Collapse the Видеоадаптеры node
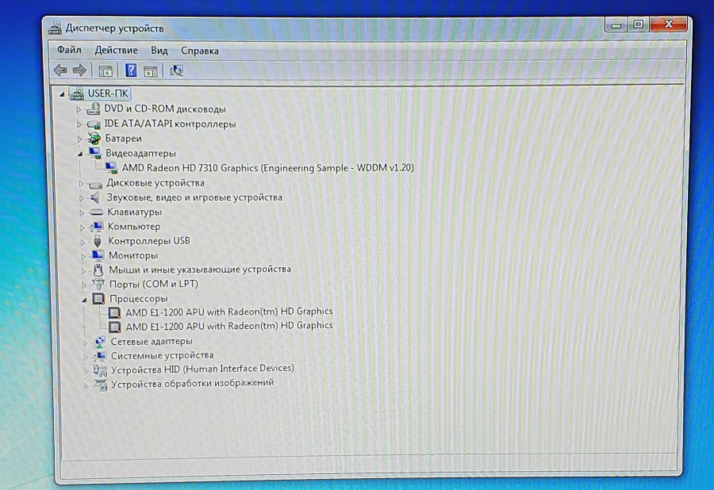The image size is (714, 490). pos(79,154)
